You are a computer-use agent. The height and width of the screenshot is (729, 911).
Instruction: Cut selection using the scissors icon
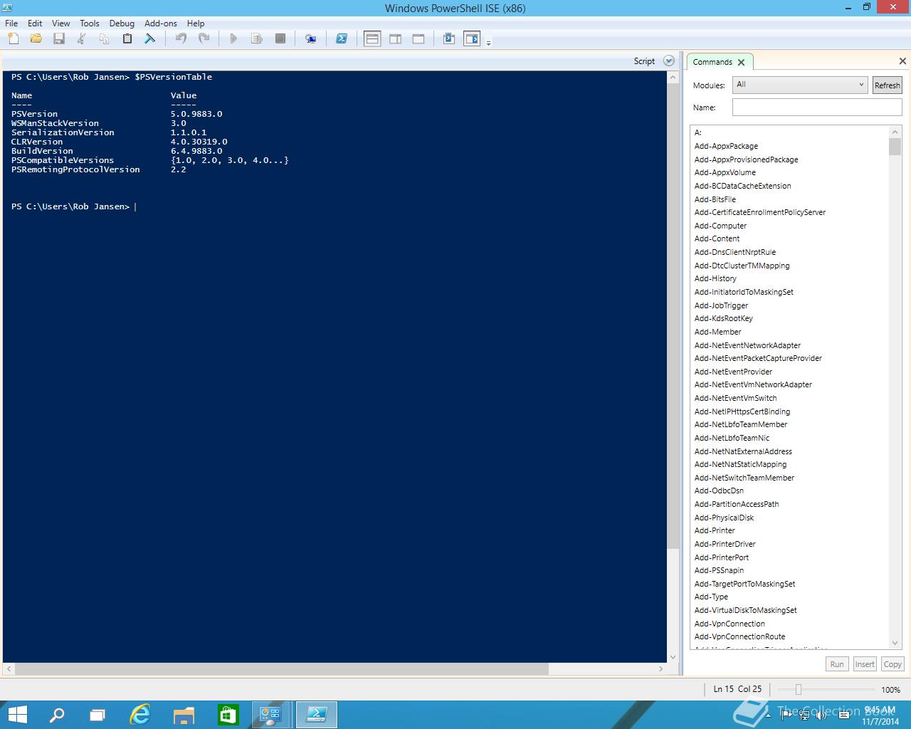(82, 39)
